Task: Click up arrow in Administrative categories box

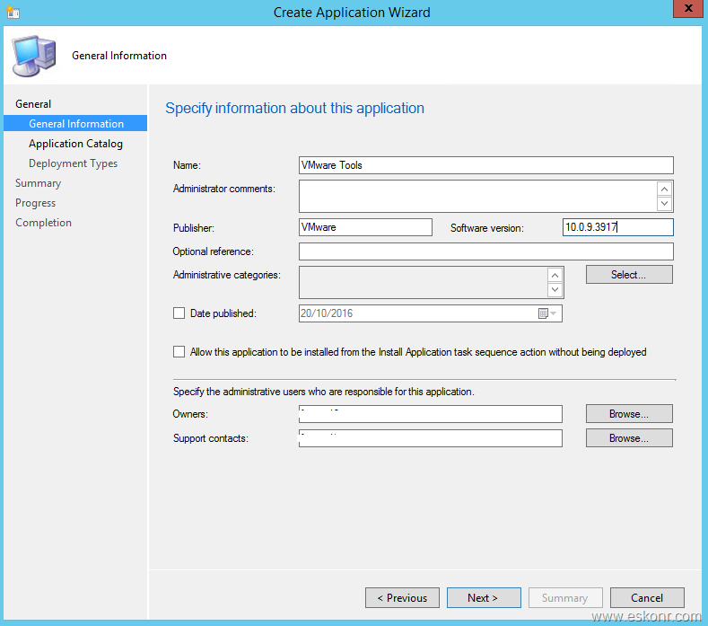Action: tap(555, 275)
